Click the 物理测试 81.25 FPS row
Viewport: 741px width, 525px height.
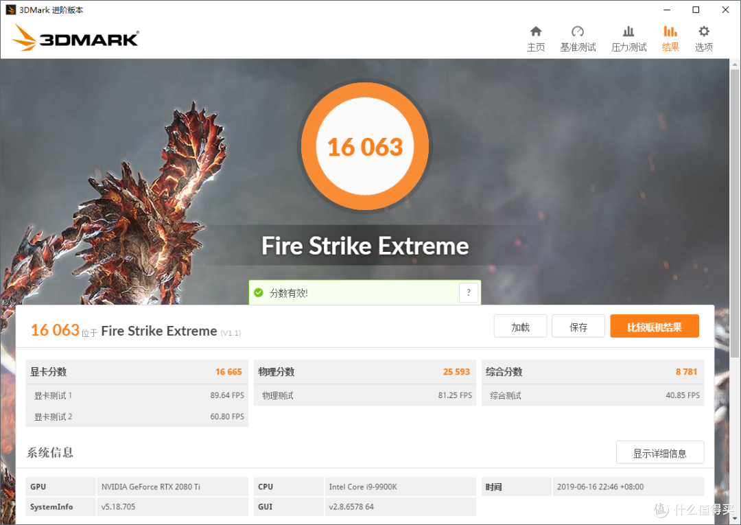click(x=365, y=395)
